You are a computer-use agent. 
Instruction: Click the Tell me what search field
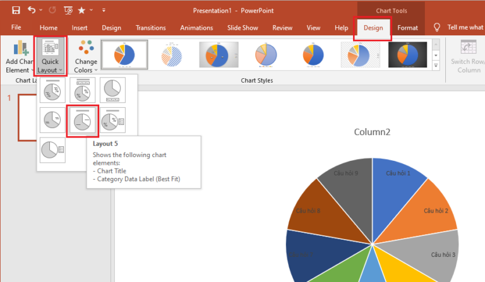click(465, 28)
